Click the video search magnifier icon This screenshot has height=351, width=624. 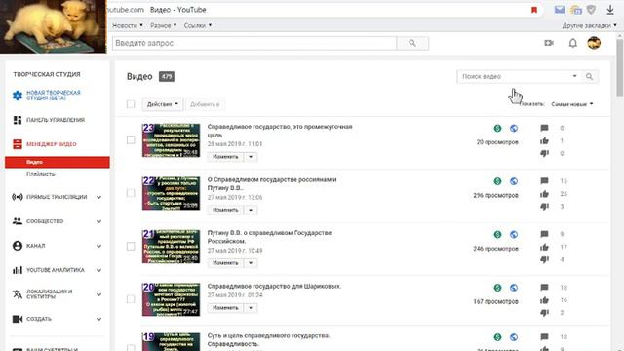click(x=589, y=76)
